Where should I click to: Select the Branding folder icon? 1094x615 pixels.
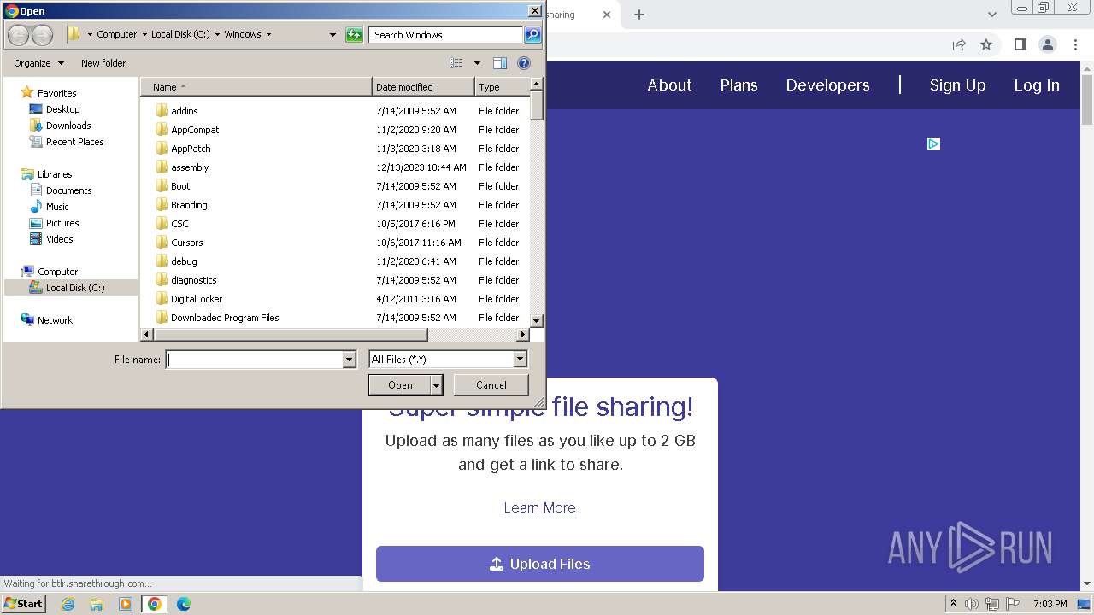click(x=162, y=205)
